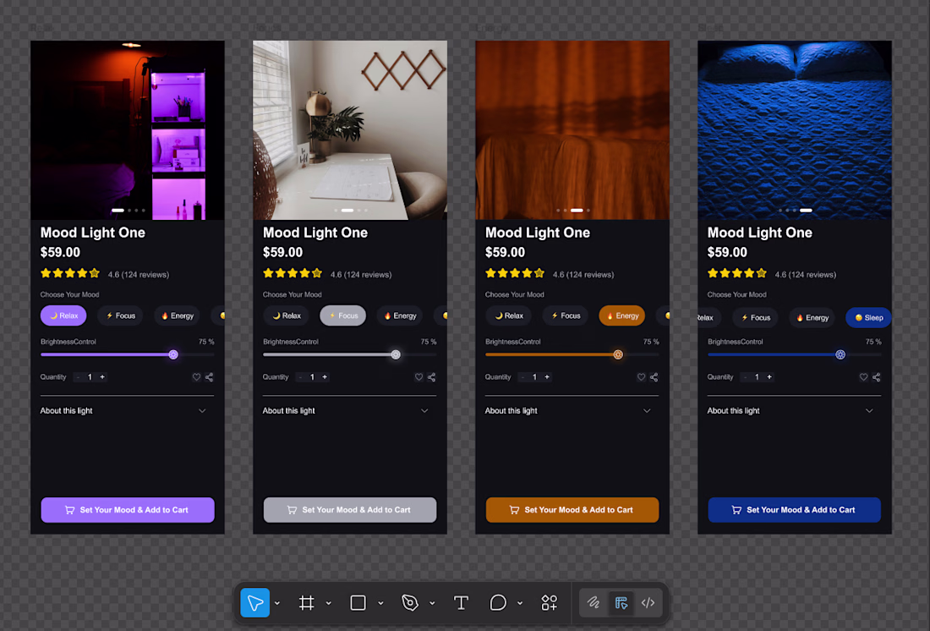This screenshot has height=631, width=930.
Task: Select the purple Relax mood chip
Action: [x=63, y=315]
